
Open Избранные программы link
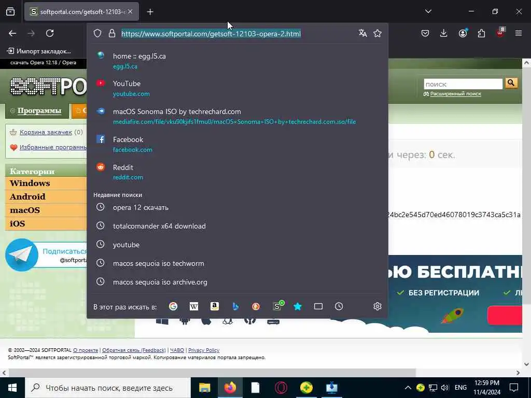pyautogui.click(x=53, y=147)
